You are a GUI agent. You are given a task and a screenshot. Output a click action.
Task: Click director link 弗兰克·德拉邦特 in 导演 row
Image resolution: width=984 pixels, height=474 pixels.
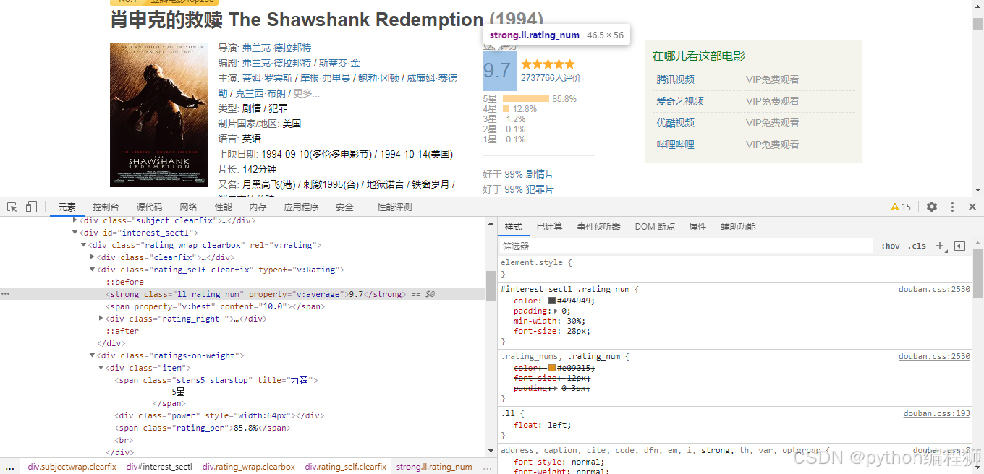pos(276,48)
